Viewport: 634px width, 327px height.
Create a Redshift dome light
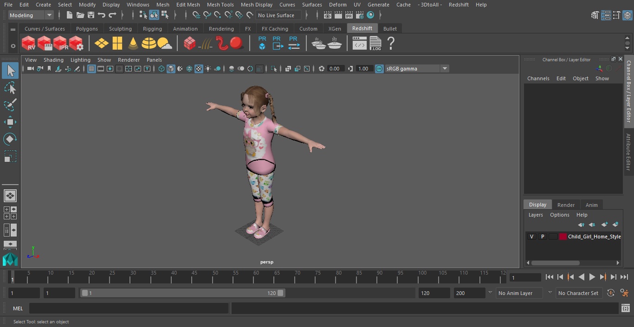(149, 44)
